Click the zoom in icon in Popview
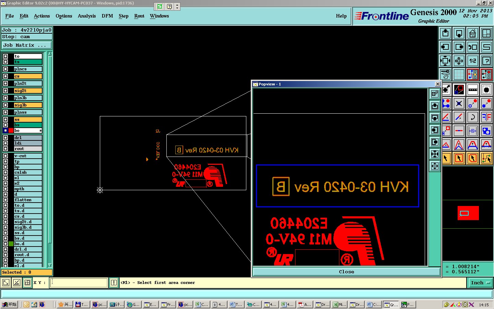Image resolution: width=494 pixels, height=309 pixels. click(x=435, y=154)
